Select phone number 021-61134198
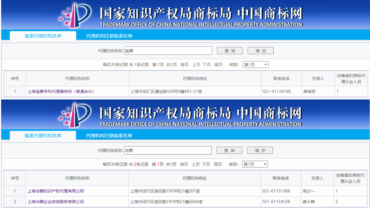 (277, 91)
